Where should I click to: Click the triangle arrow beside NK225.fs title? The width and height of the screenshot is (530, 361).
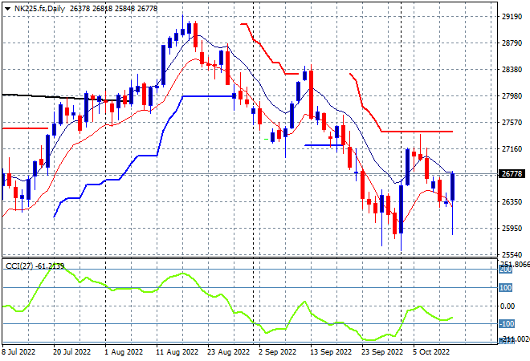pos(7,9)
